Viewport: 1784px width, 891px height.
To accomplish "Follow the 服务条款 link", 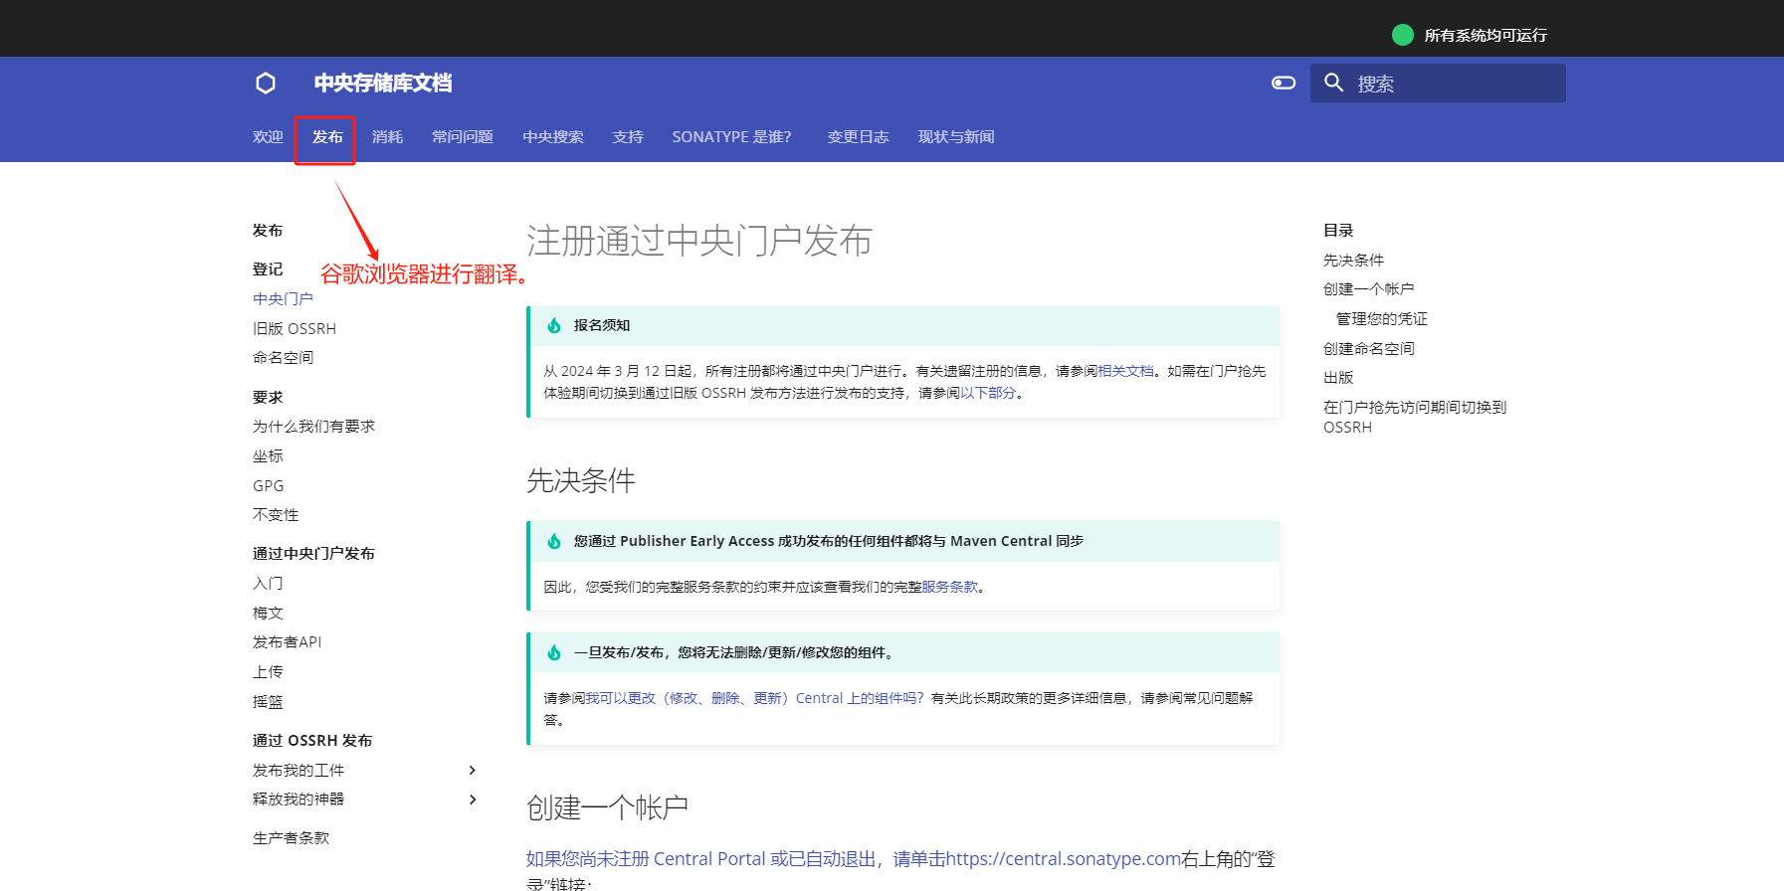I will pyautogui.click(x=950, y=587).
